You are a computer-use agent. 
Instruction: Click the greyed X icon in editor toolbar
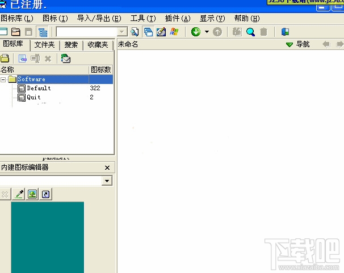click(5, 195)
